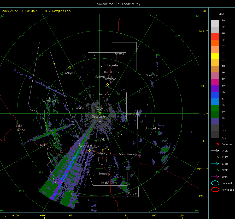235x219 pixels.
Task: Select the 30-20 dBZ green swatch
Action: 215,108
